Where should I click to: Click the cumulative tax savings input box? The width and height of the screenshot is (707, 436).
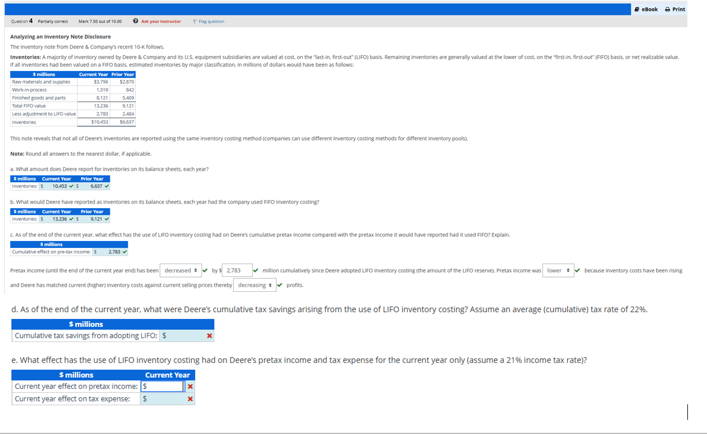[x=185, y=335]
